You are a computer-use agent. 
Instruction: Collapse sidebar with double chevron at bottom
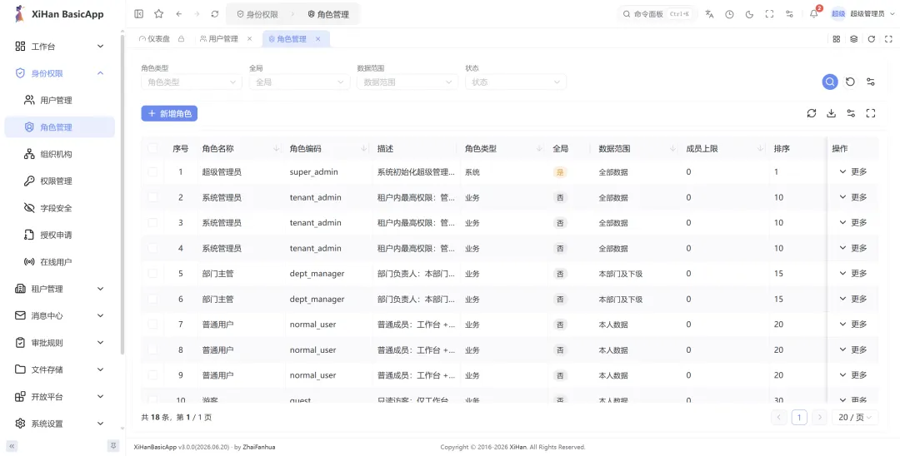coord(12,446)
